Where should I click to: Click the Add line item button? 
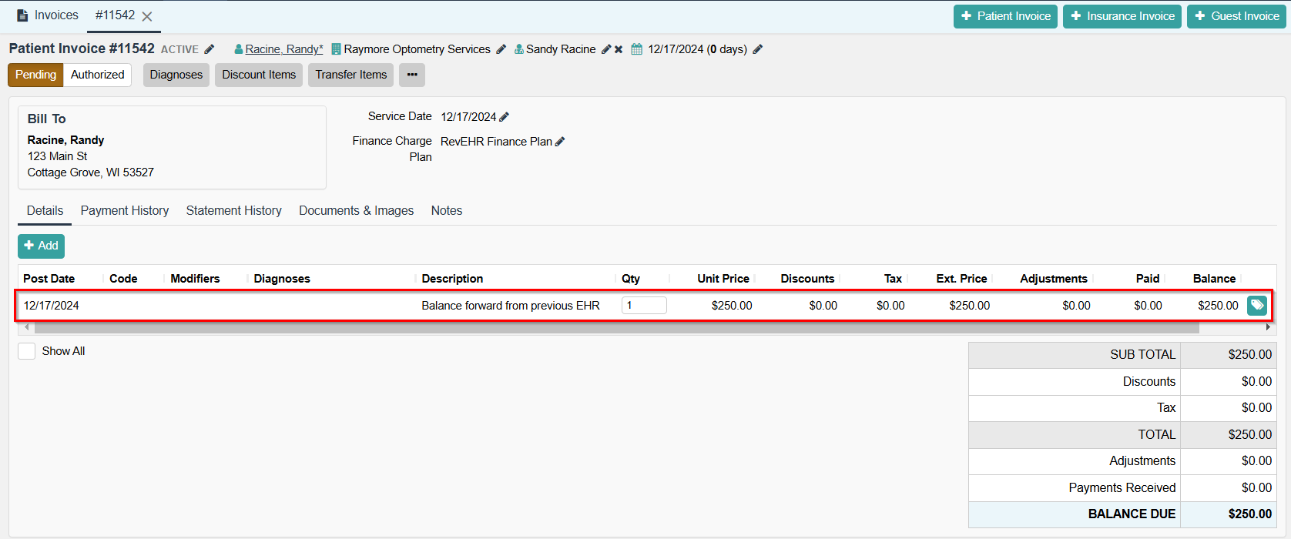coord(41,246)
